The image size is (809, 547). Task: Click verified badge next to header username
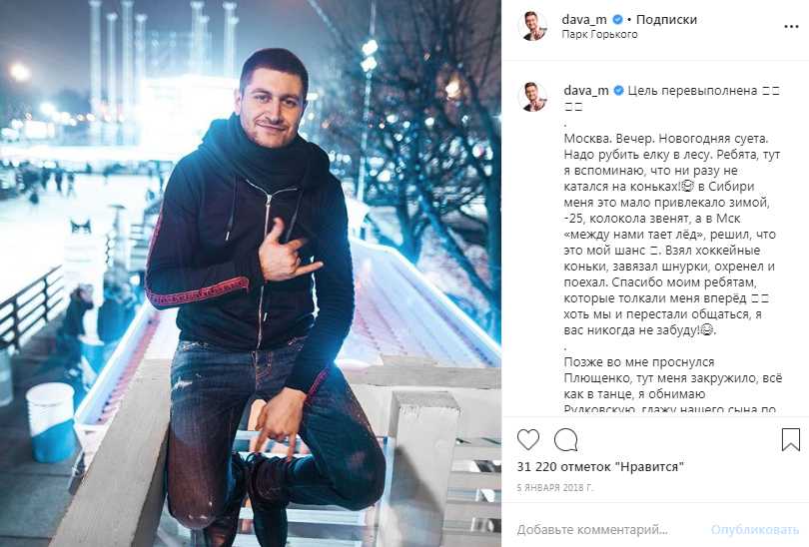coord(616,20)
